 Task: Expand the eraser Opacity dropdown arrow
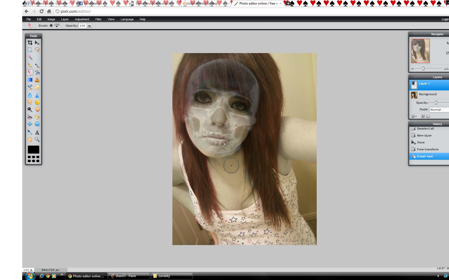(x=90, y=26)
